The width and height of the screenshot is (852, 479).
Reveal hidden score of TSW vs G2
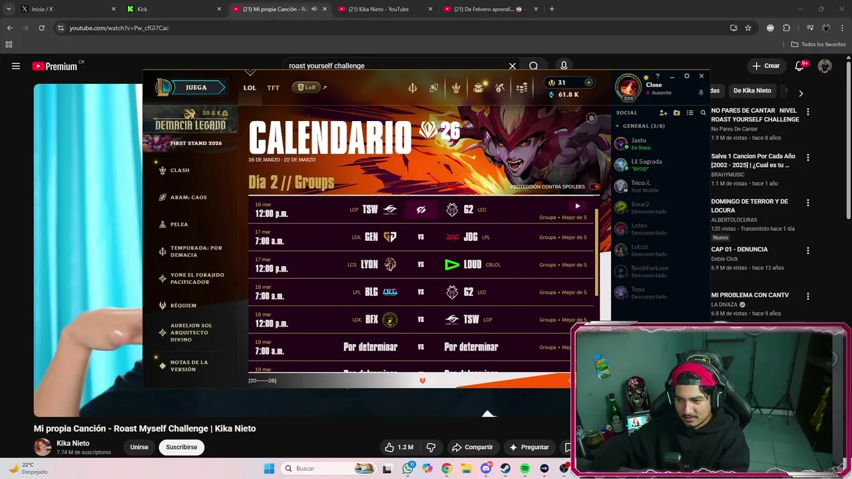pyautogui.click(x=421, y=210)
